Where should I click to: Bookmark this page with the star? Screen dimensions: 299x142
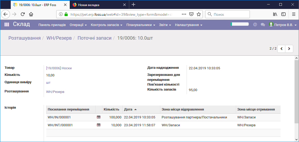pos(199,14)
